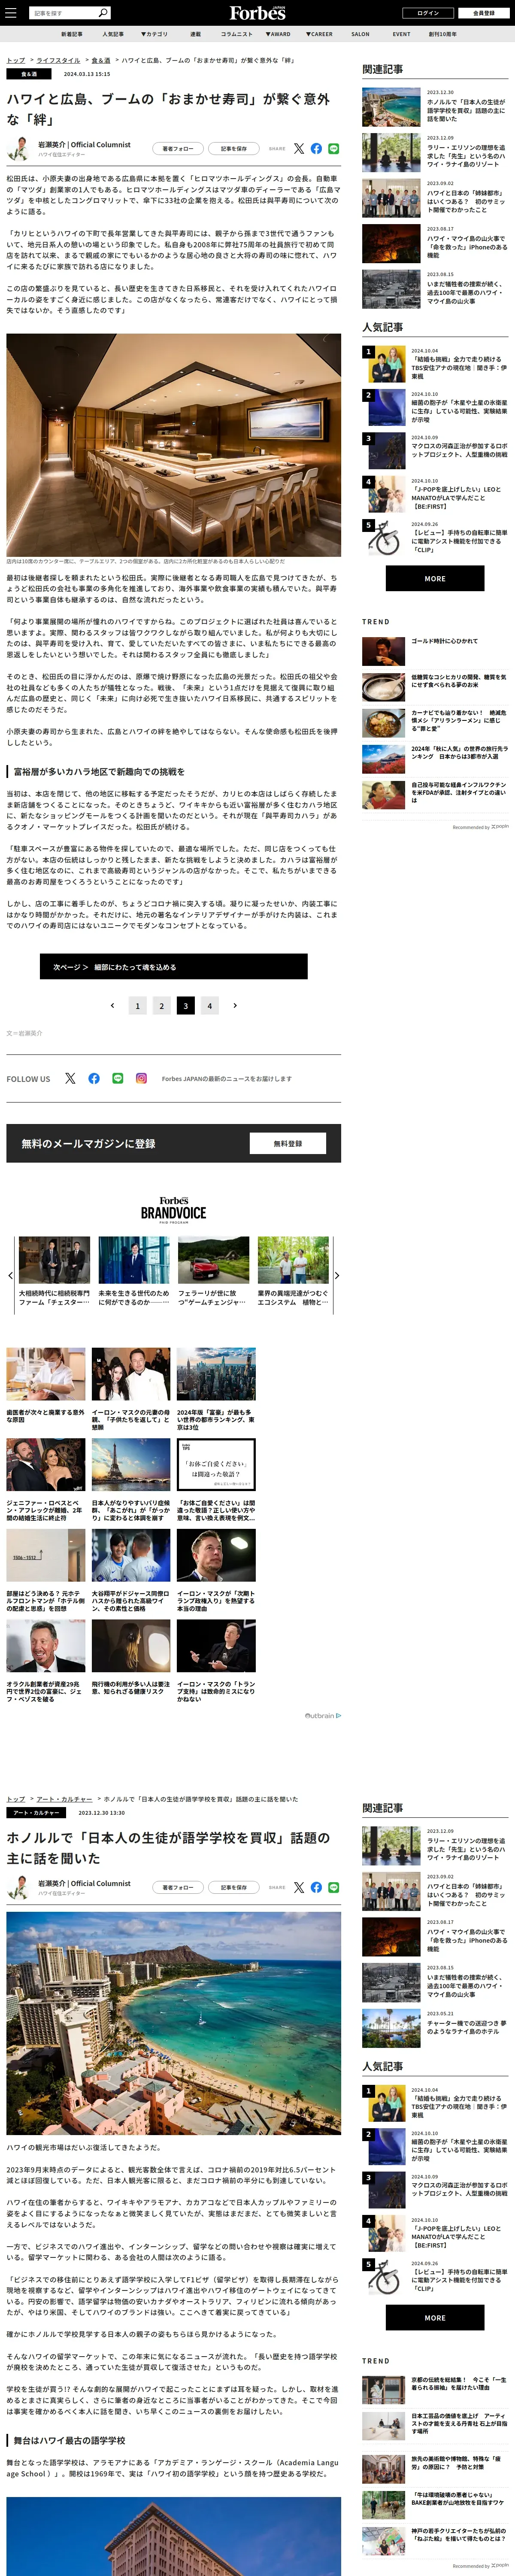The height and width of the screenshot is (2576, 515).
Task: Select page 1 in pagination
Action: click(138, 1005)
